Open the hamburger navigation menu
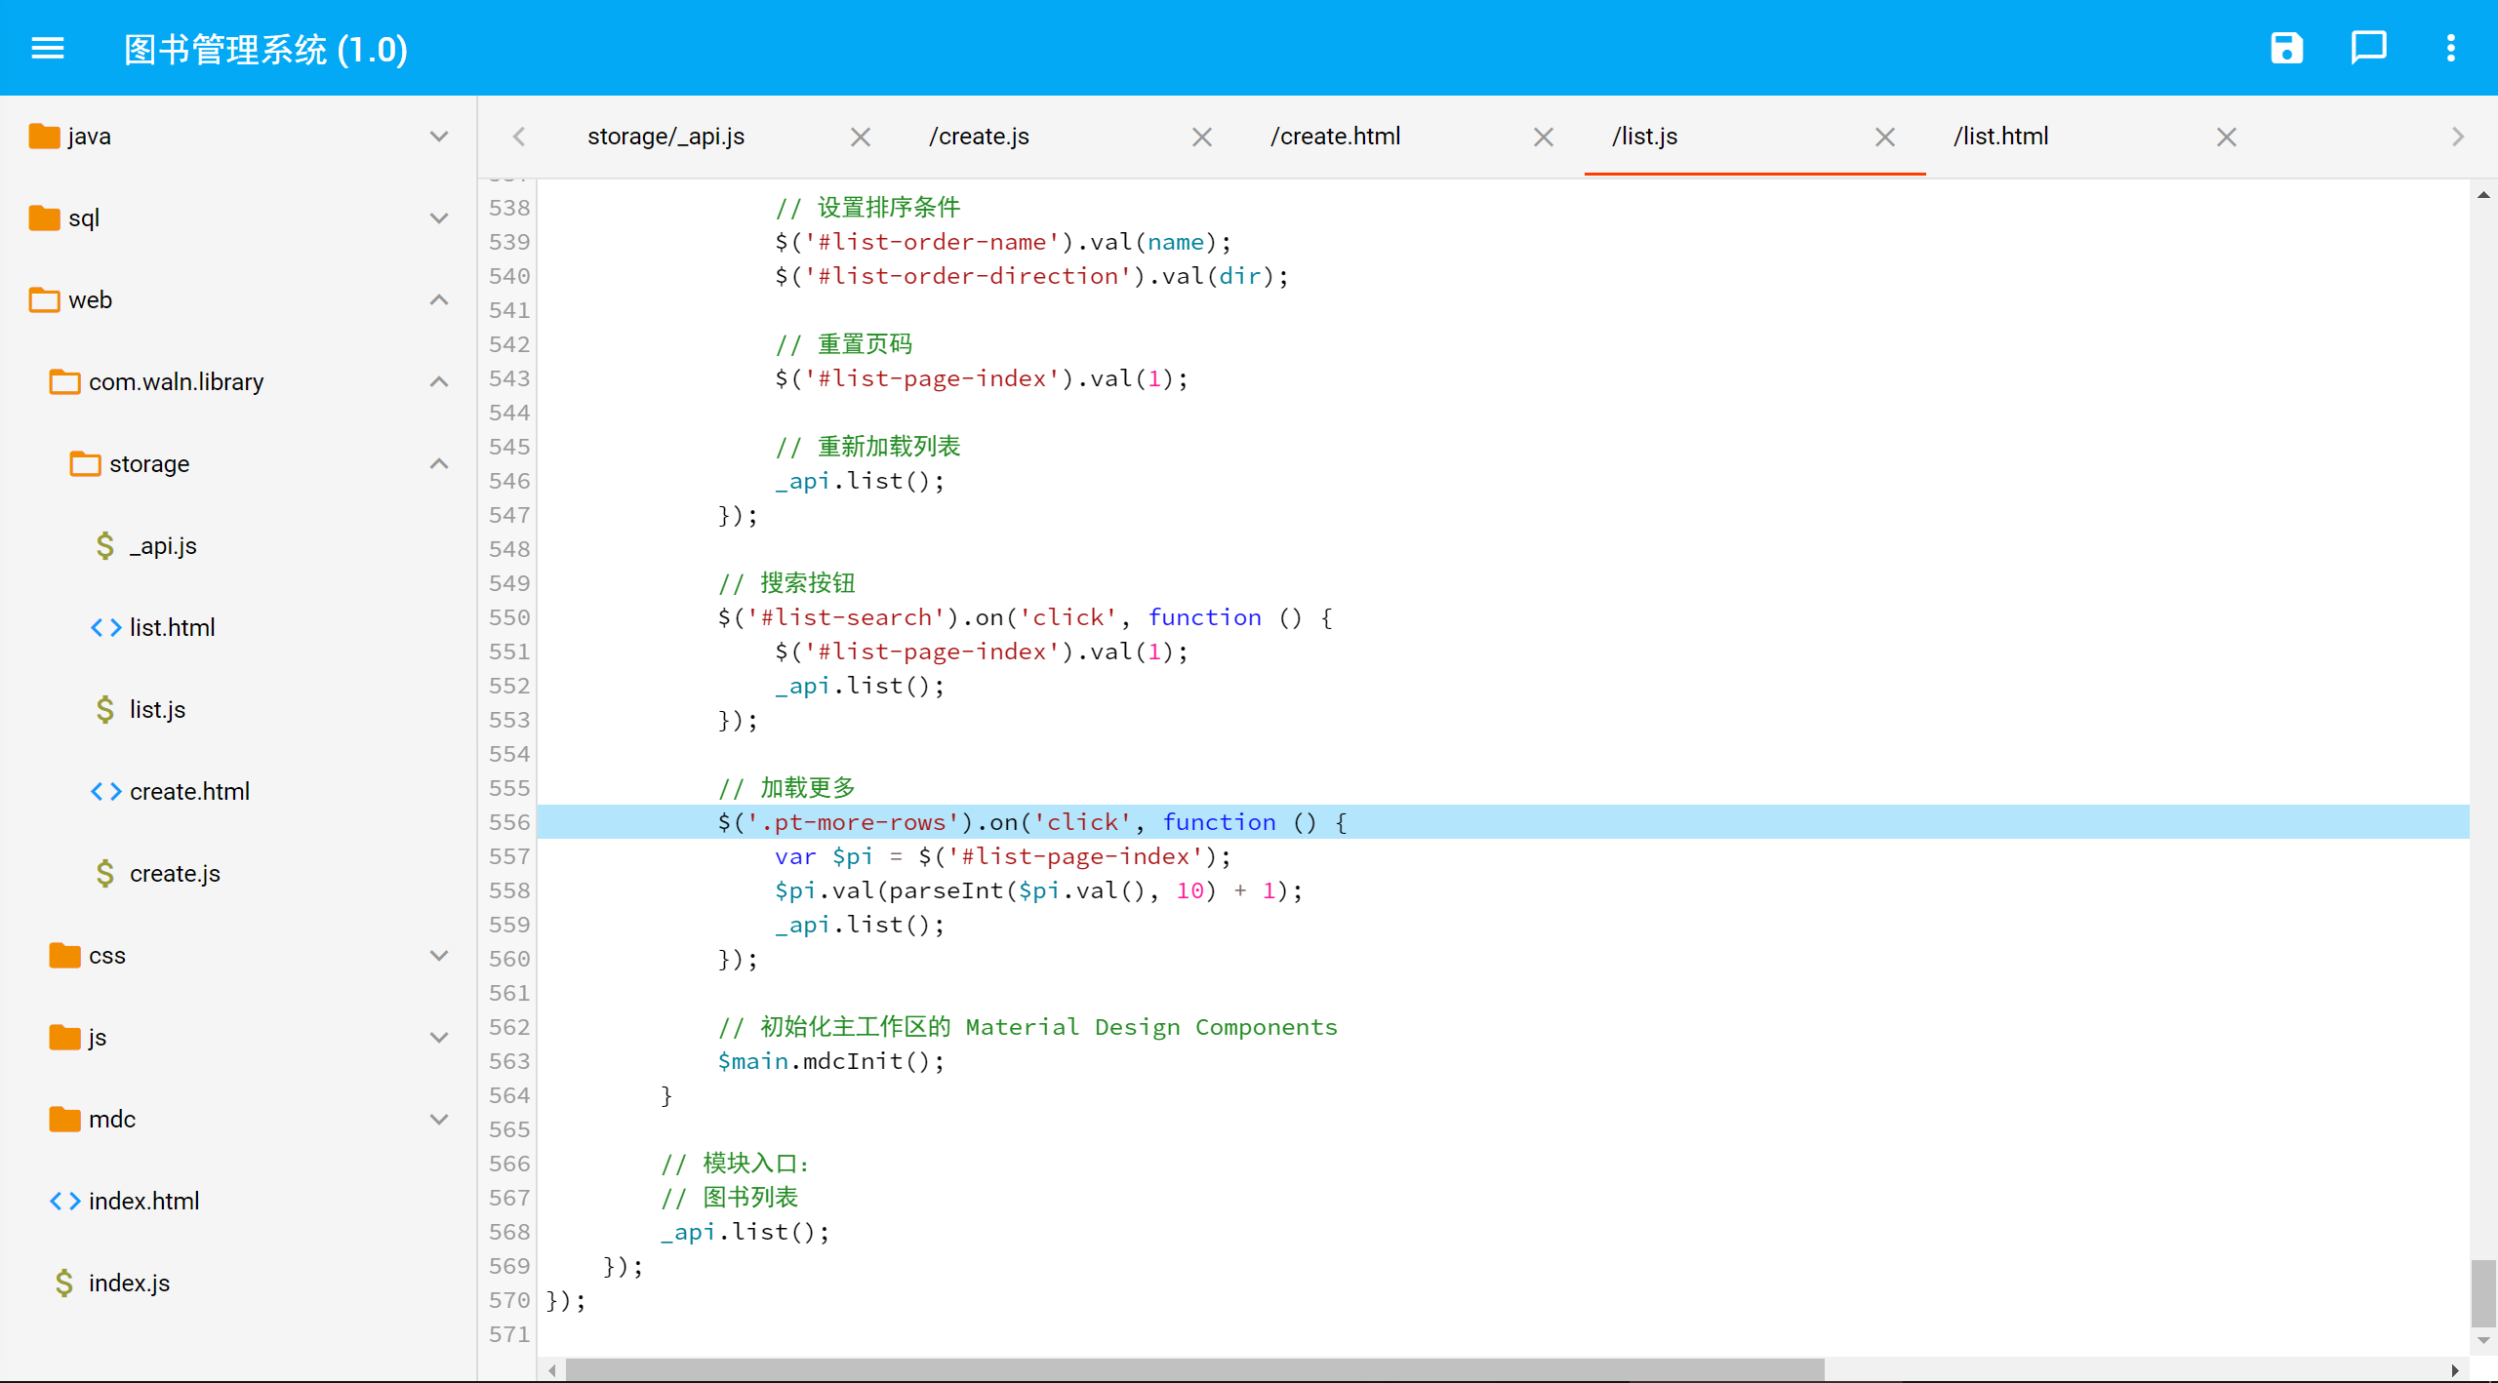 [48, 48]
